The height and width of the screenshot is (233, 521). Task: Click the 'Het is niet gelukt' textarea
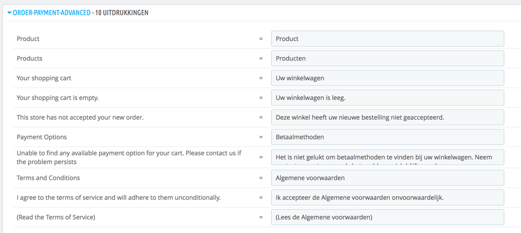click(387, 157)
